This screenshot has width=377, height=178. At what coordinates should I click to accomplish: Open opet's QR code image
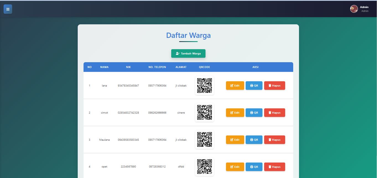pos(204,167)
